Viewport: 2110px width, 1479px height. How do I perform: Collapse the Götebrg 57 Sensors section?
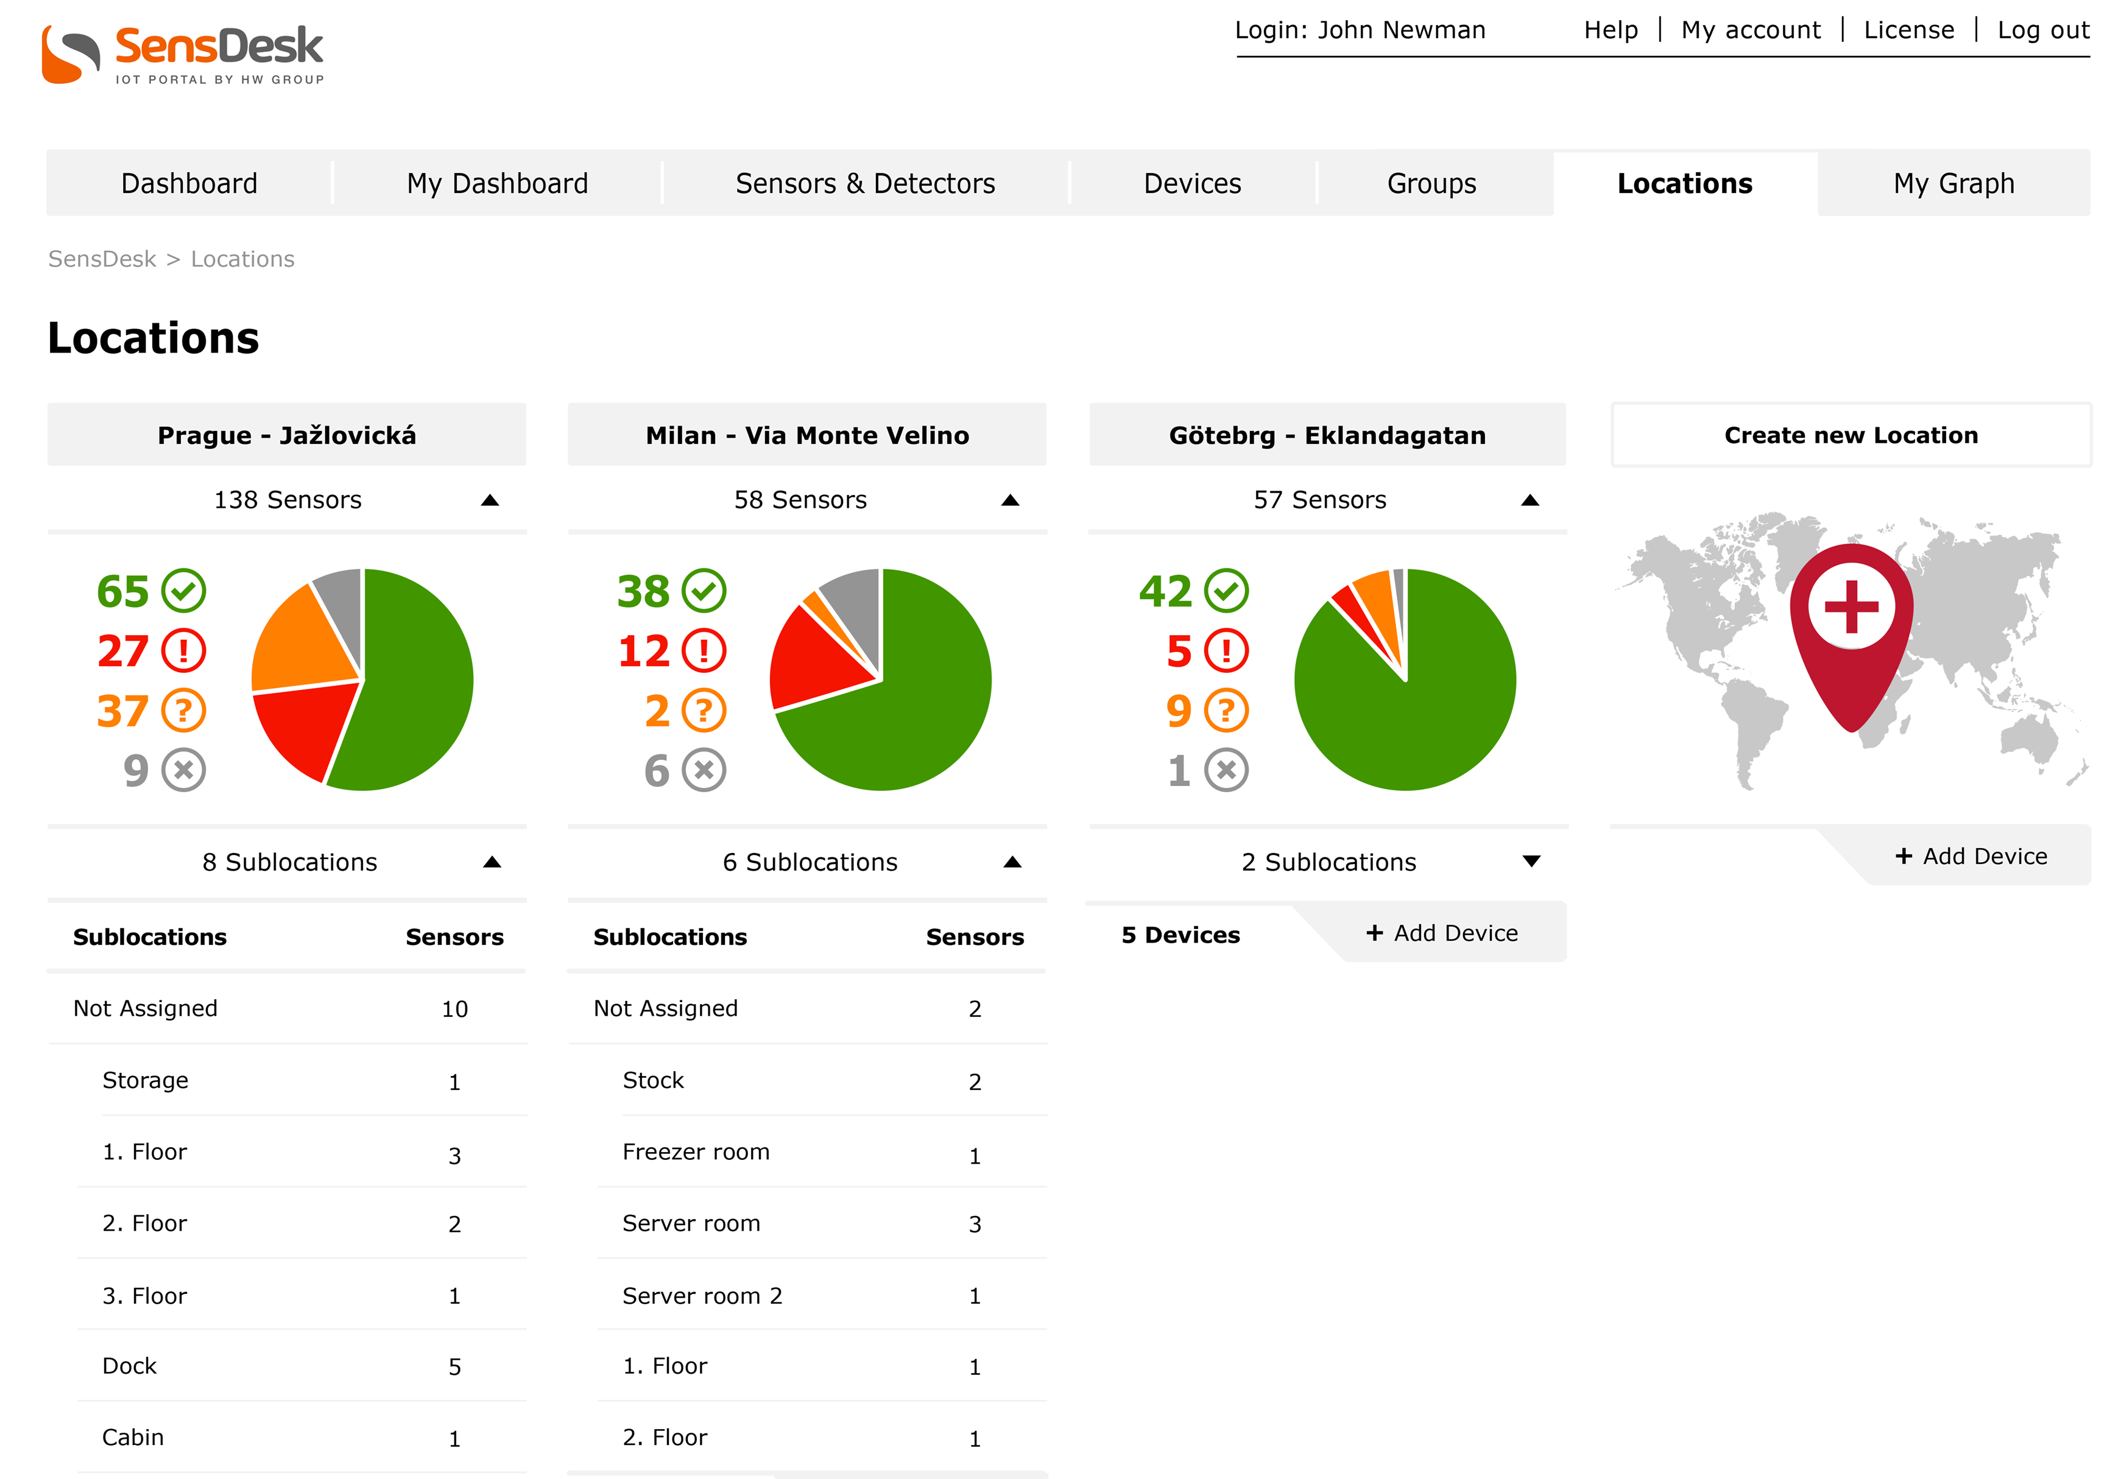pyautogui.click(x=1530, y=501)
